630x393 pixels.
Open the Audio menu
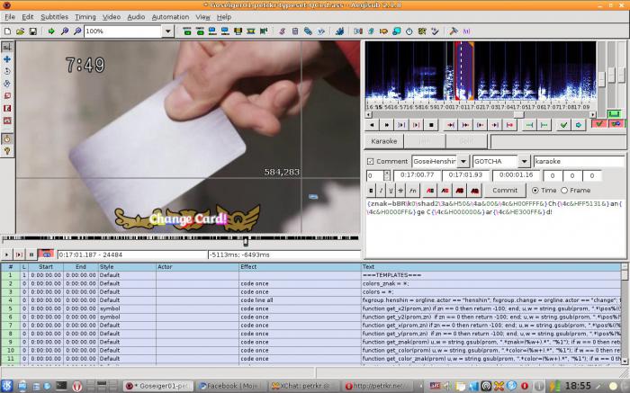(136, 17)
